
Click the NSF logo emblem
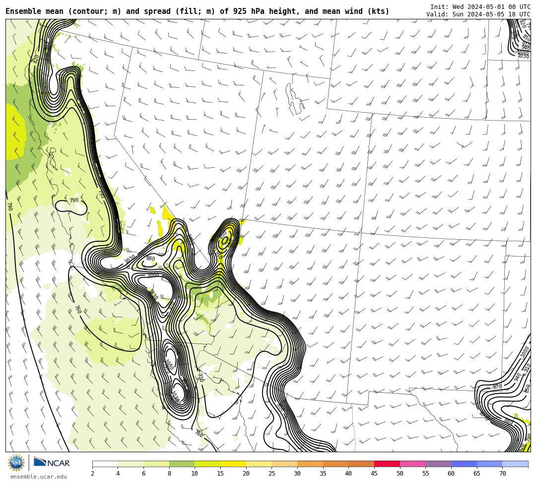[x=16, y=463]
